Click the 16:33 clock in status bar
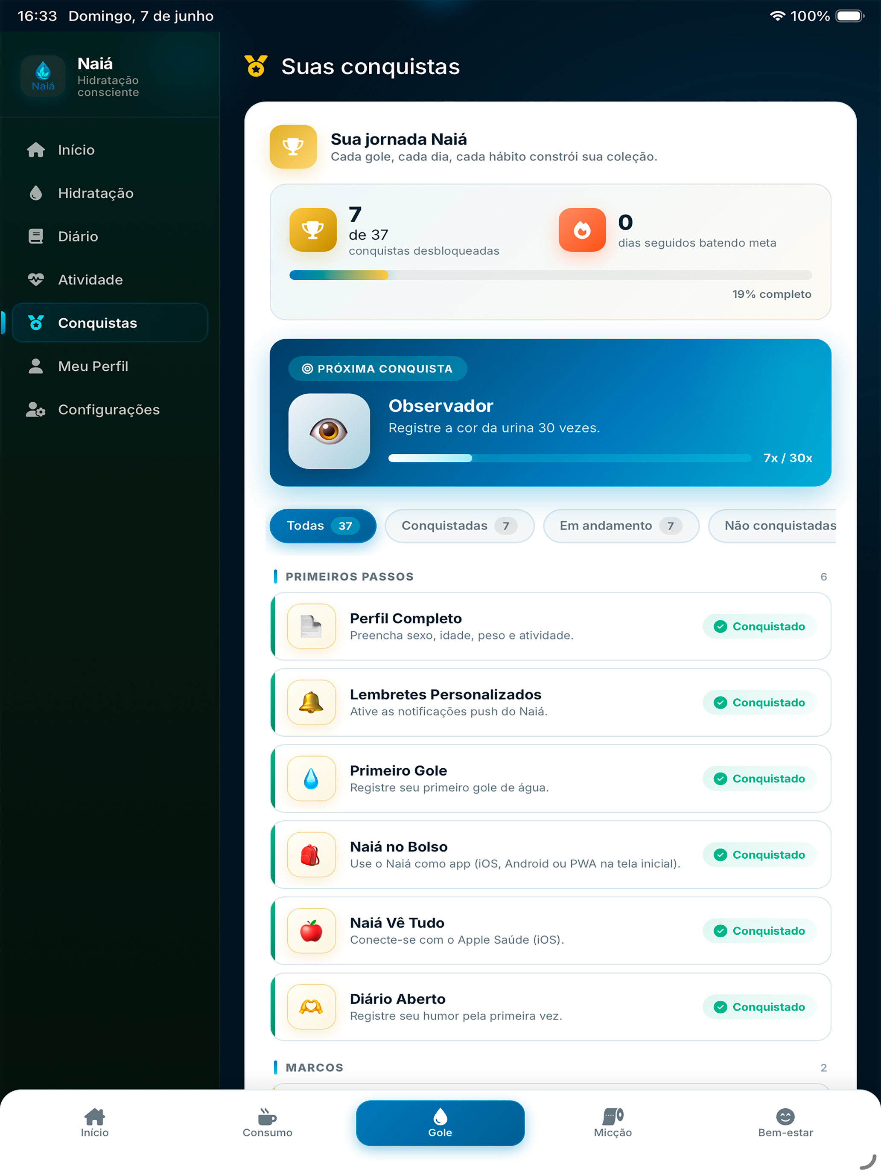 click(37, 16)
